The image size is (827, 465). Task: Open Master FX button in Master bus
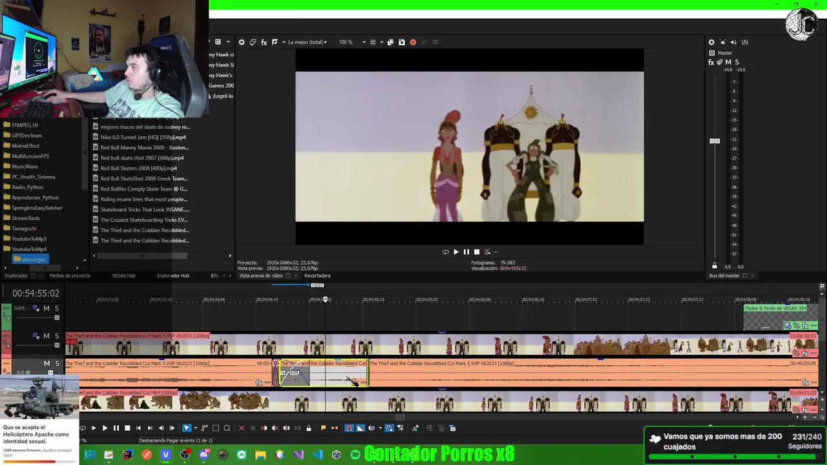(711, 62)
